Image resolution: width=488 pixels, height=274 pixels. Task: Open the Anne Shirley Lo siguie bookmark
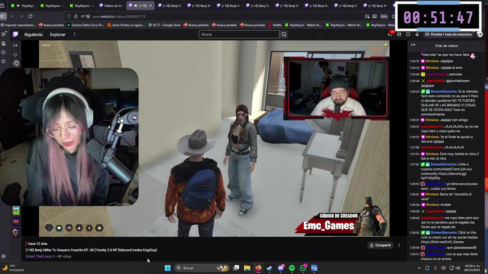(126, 25)
